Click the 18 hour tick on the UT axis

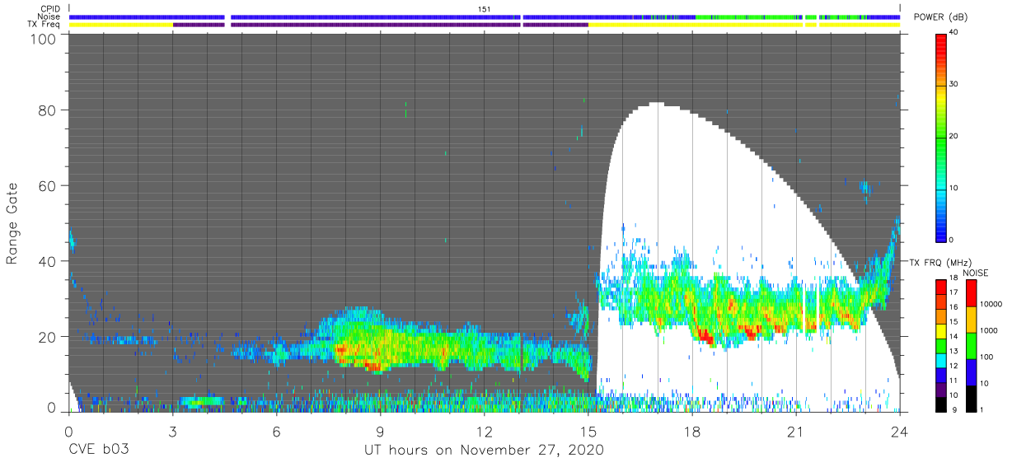click(x=691, y=431)
